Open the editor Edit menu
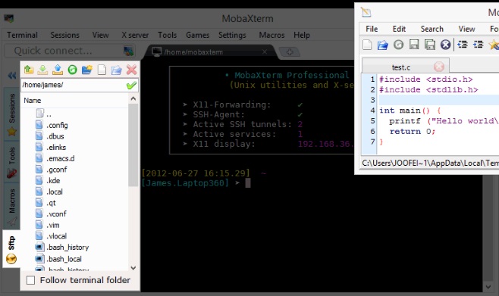The height and width of the screenshot is (296, 499). [x=399, y=29]
